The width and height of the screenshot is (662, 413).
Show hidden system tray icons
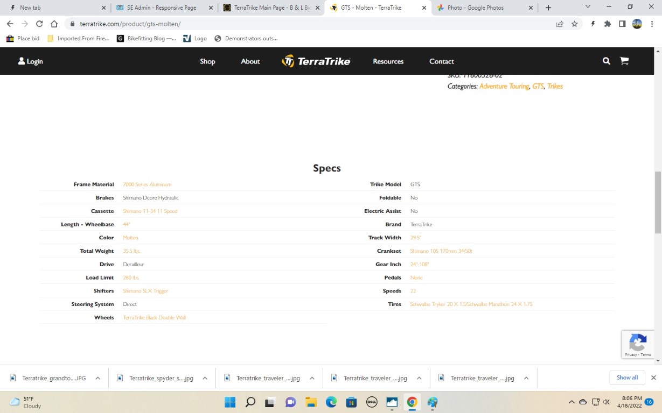(x=572, y=402)
